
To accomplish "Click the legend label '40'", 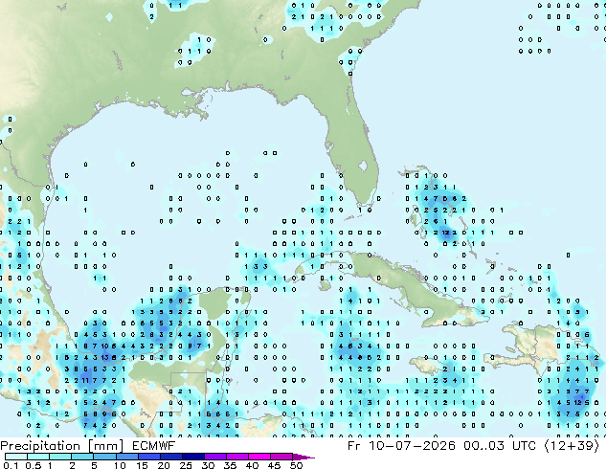I will (x=253, y=465).
